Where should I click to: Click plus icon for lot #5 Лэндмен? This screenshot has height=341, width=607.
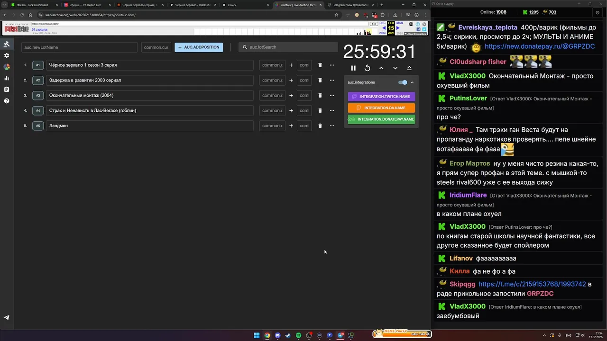[291, 126]
